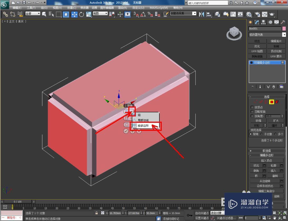The height and width of the screenshot is (221, 288).
Task: Select the Element sub-object mode icon
Action: [x=277, y=102]
